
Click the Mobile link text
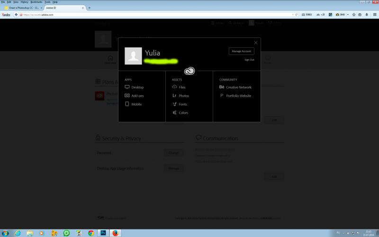pos(136,104)
